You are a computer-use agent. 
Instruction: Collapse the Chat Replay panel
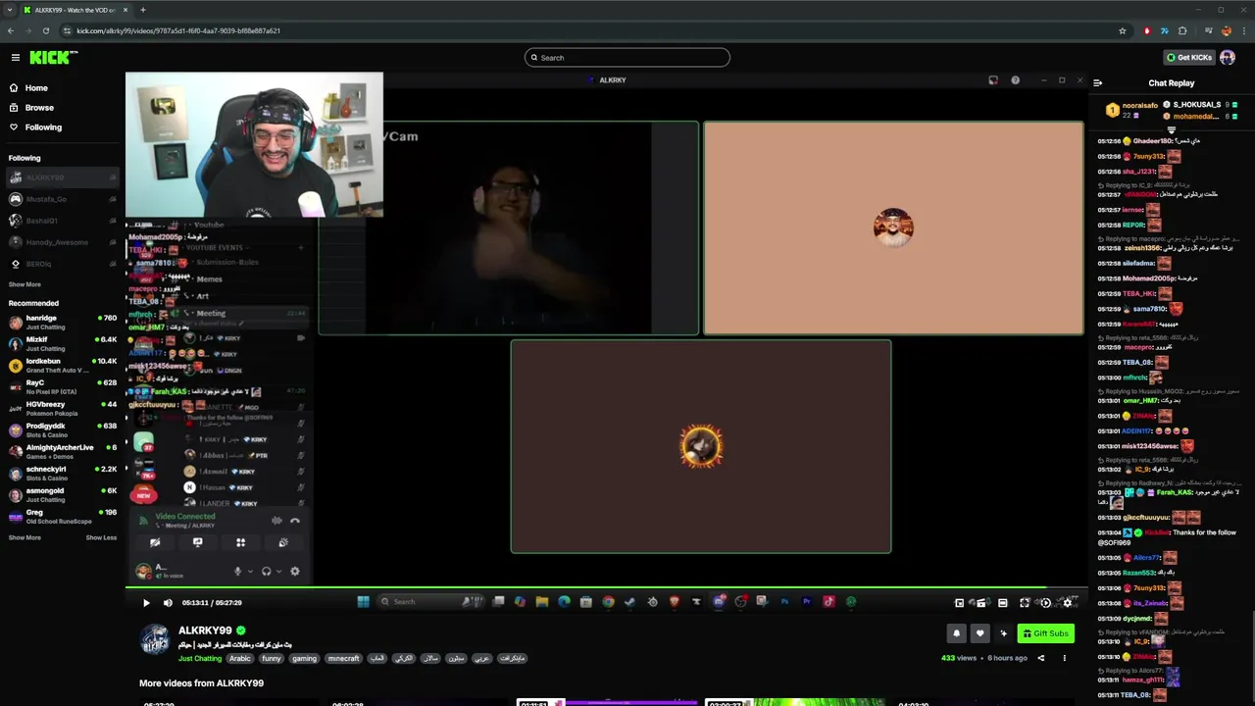click(x=1097, y=83)
